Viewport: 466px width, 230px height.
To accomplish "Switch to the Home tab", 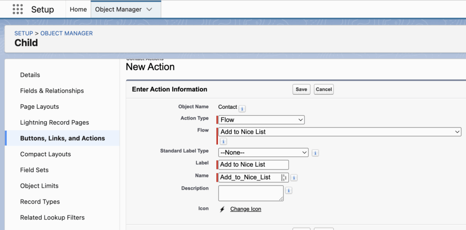I will tap(78, 10).
